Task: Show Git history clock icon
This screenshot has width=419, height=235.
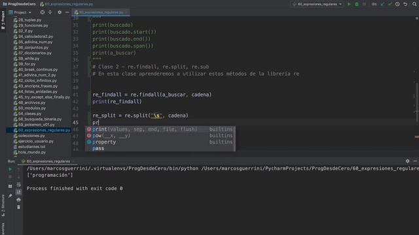Action: coord(397,5)
